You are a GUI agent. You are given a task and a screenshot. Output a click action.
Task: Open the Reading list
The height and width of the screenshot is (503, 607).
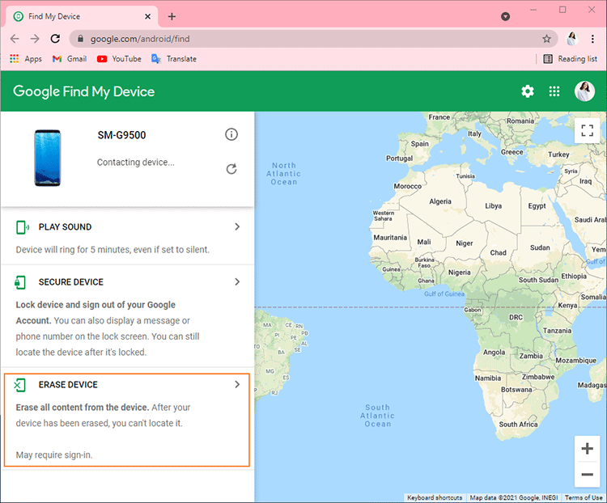tap(571, 59)
